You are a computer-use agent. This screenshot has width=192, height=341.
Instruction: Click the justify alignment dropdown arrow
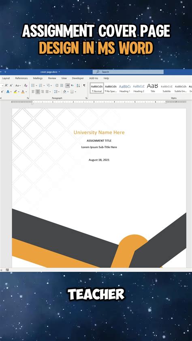click(51, 92)
